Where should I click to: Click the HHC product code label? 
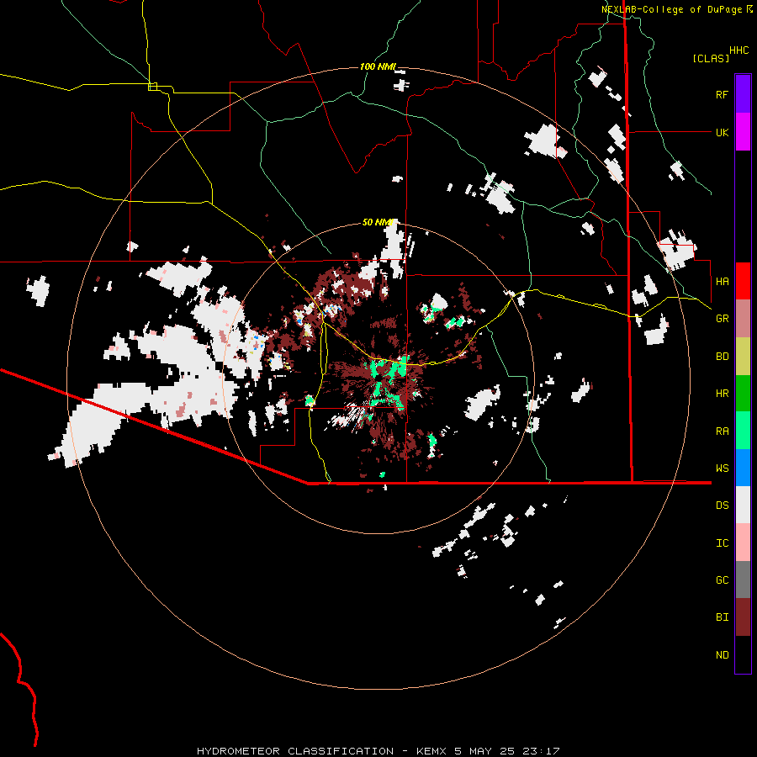pyautogui.click(x=739, y=50)
